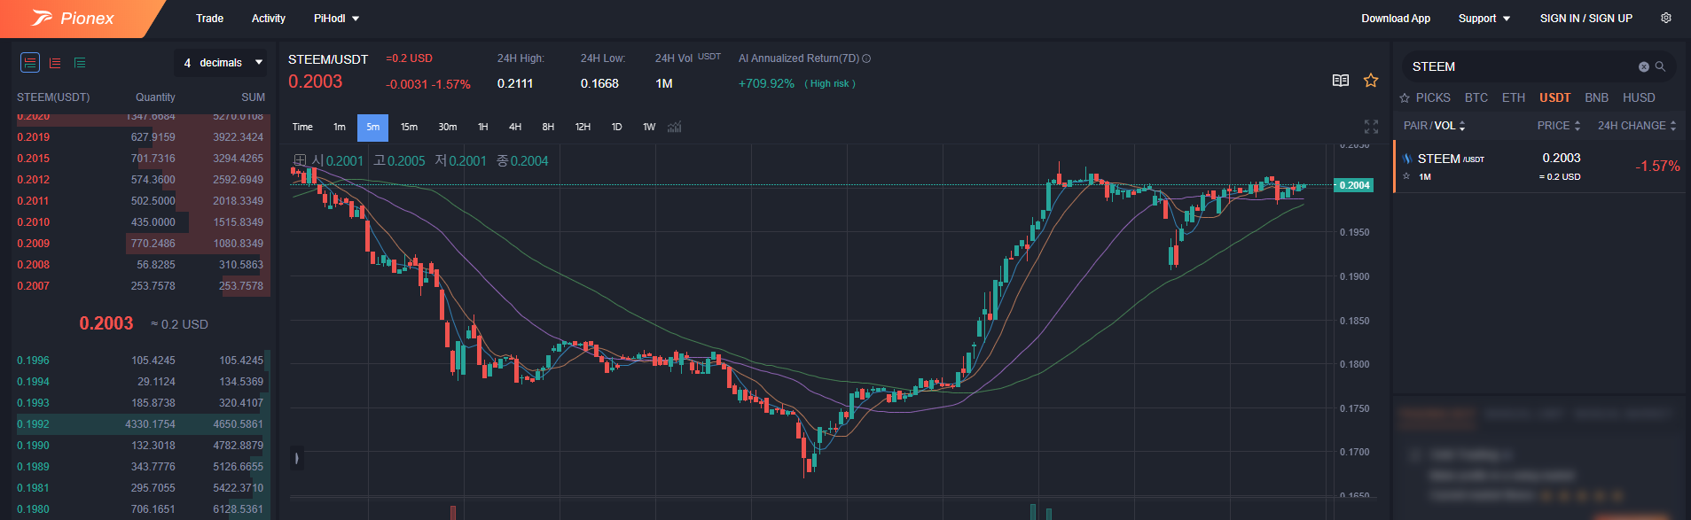Click chart legend grid icon
Image resolution: width=1691 pixels, height=520 pixels.
(x=300, y=161)
